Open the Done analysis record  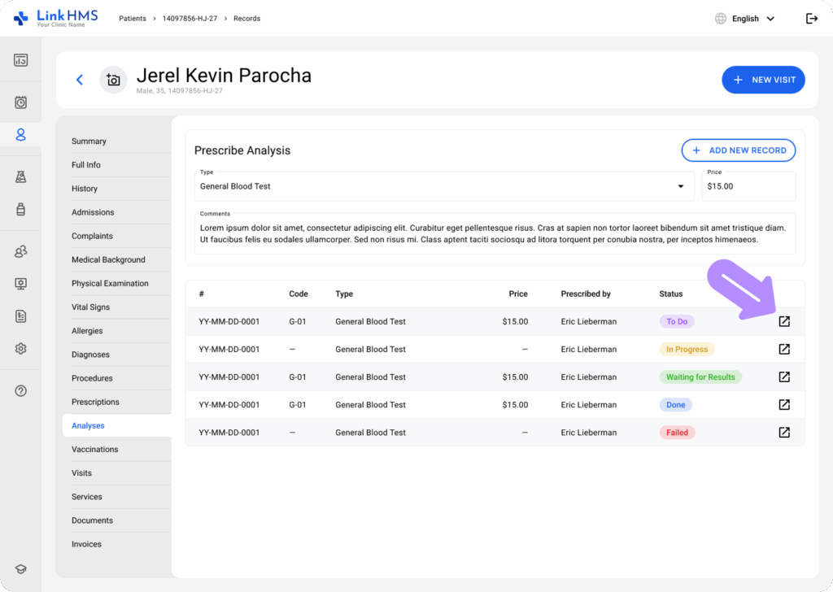784,405
